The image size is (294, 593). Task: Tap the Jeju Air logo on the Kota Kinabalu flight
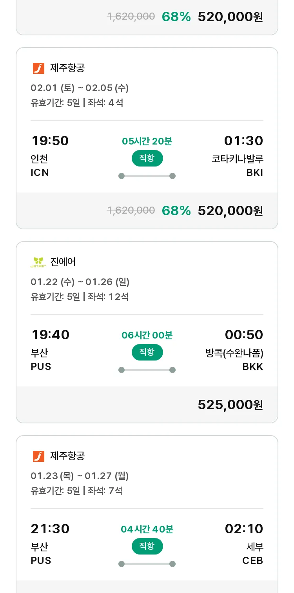point(38,68)
